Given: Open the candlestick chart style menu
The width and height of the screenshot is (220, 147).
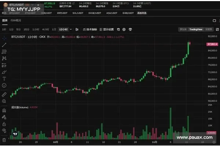Looking at the screenshot, I should [x=77, y=29].
